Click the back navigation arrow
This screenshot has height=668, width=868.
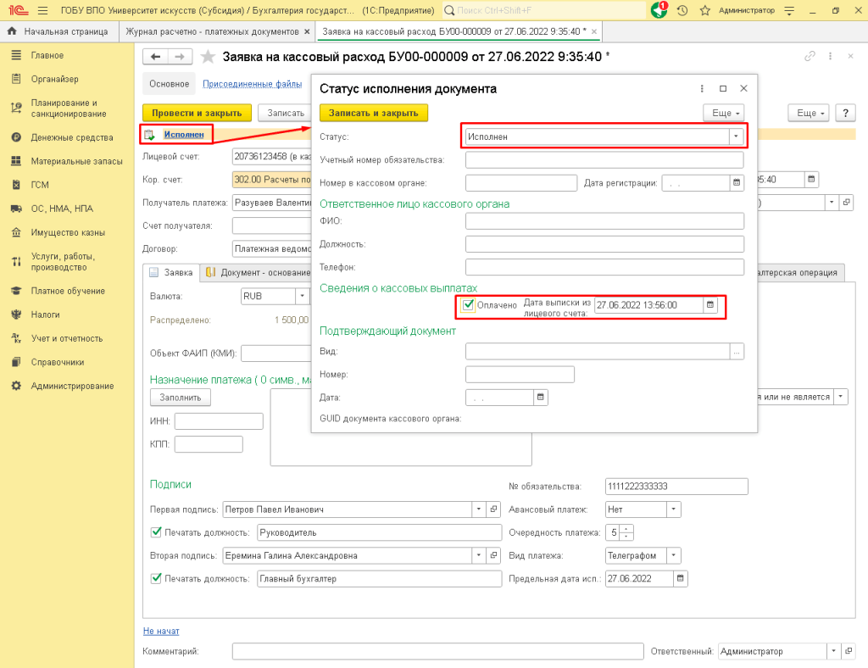155,57
